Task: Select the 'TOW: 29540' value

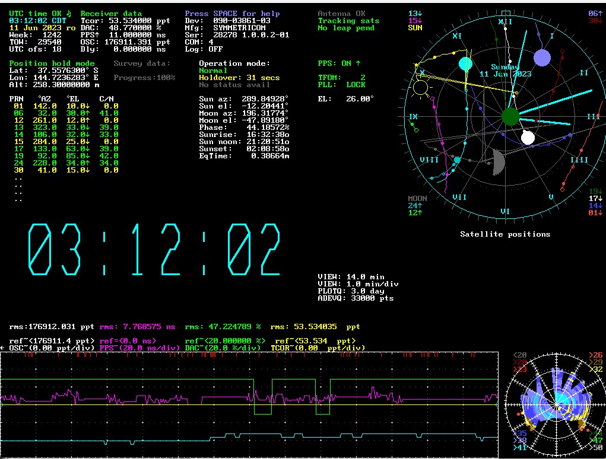Action: click(x=35, y=42)
